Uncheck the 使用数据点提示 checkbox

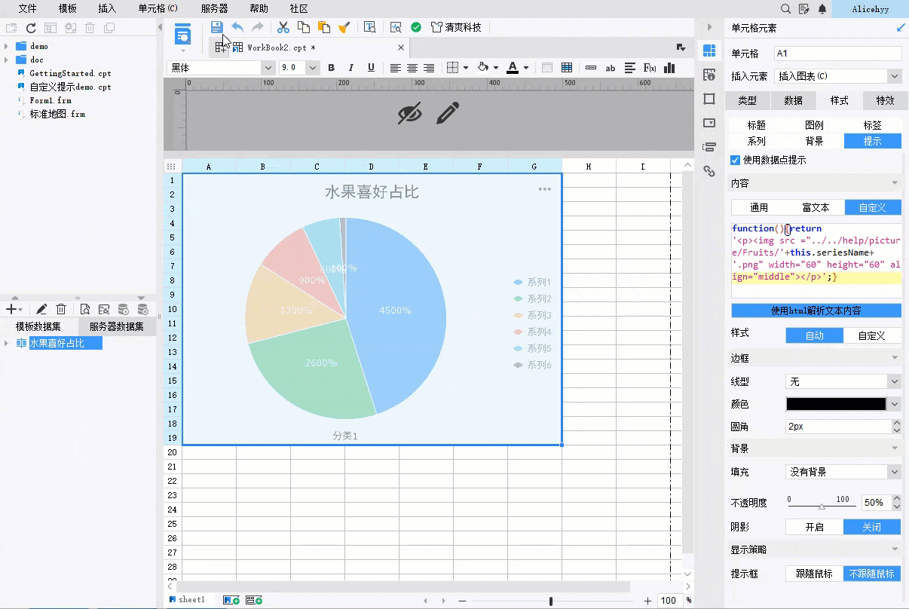[x=736, y=160]
